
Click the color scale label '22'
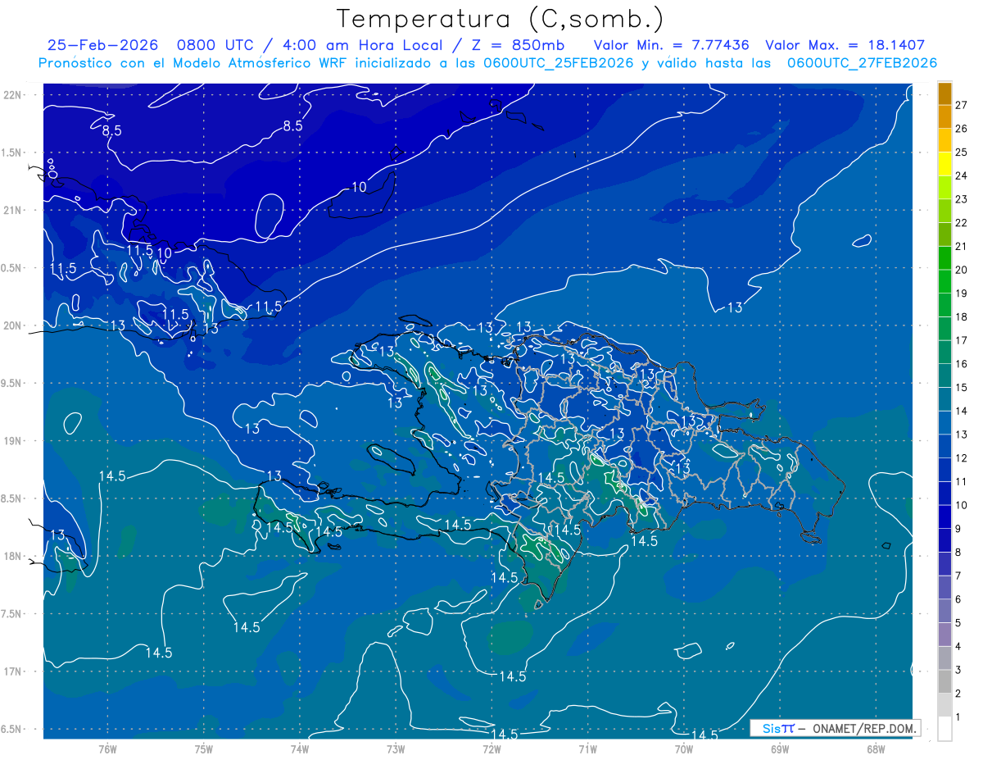961,223
